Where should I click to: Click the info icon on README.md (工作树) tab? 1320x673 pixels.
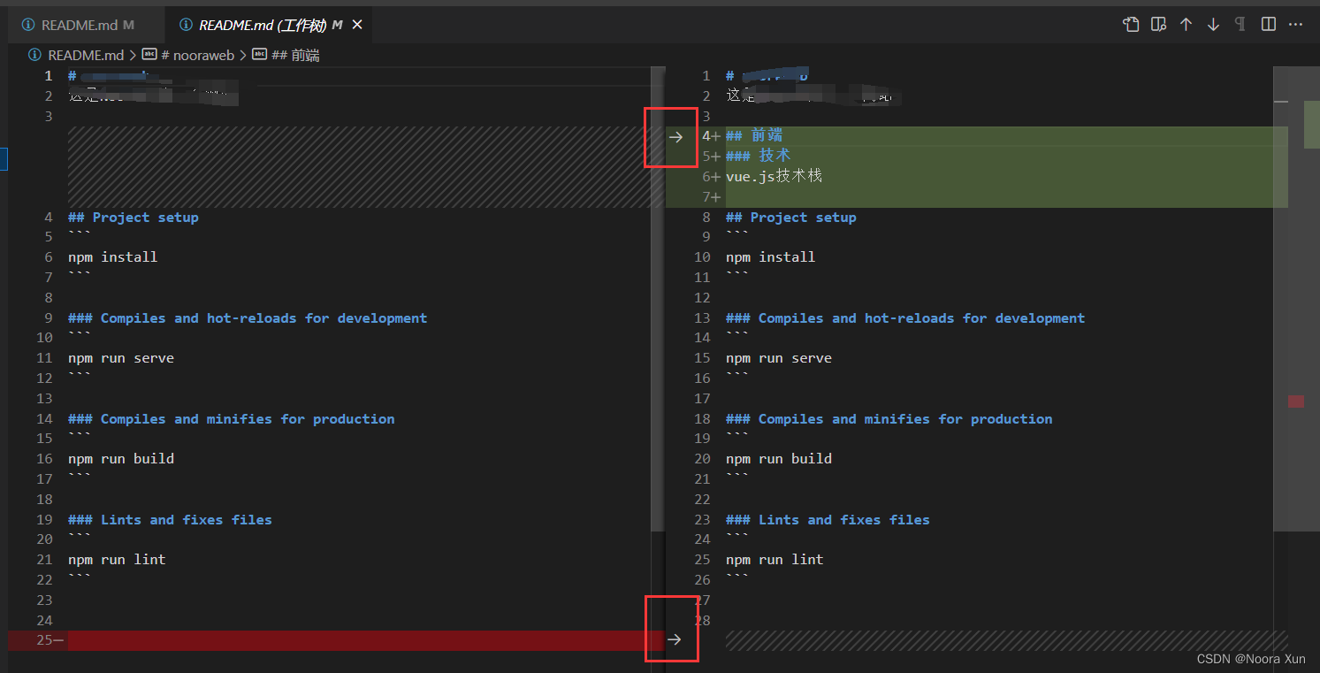(186, 25)
